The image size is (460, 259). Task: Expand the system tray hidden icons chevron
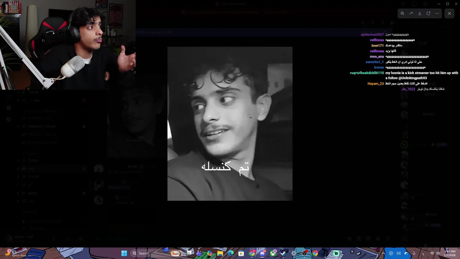pos(383,253)
